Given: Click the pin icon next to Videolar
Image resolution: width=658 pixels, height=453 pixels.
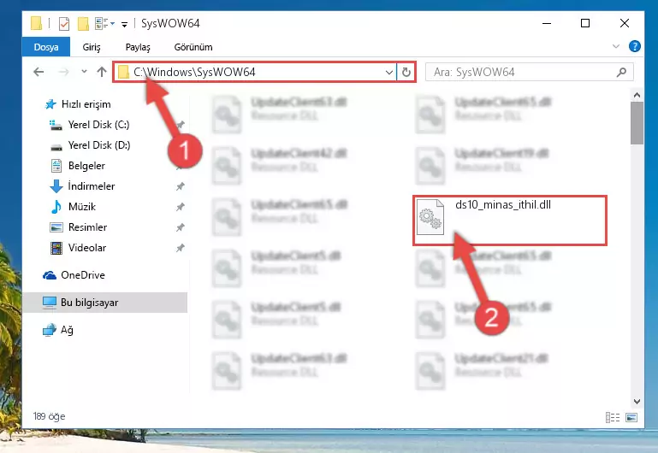Looking at the screenshot, I should 180,248.
